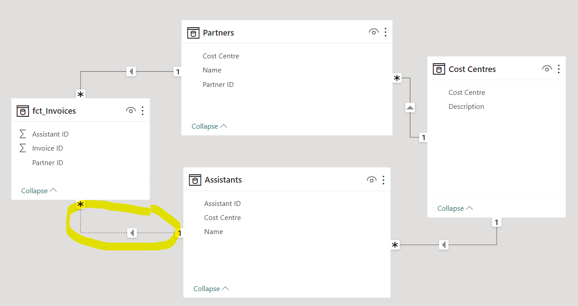Collapse the fct_Invoices table card
Viewport: 578px width, 306px height.
point(39,191)
